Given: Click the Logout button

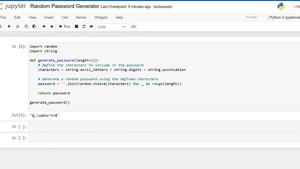Looking at the screenshot, I should pos(296,6).
